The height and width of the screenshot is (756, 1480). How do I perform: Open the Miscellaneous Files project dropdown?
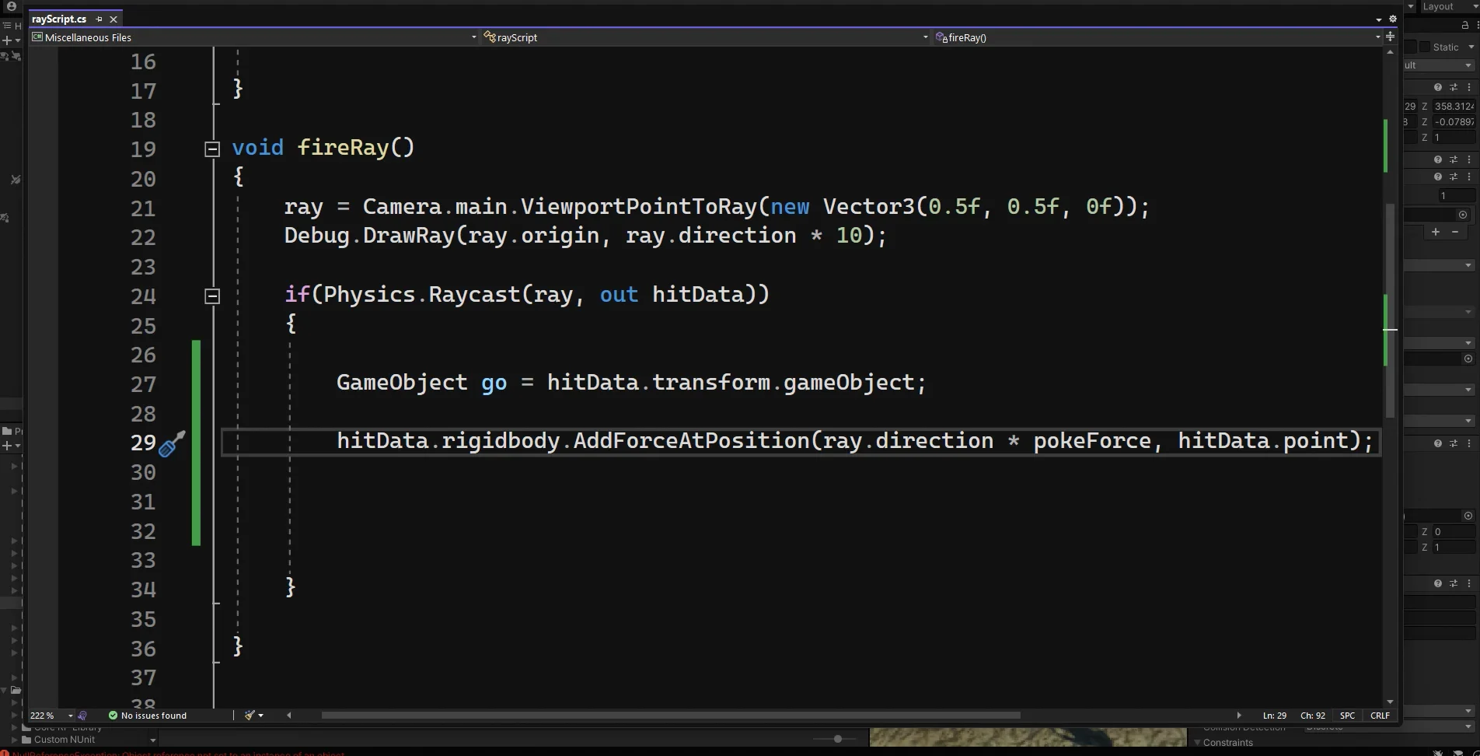(473, 37)
